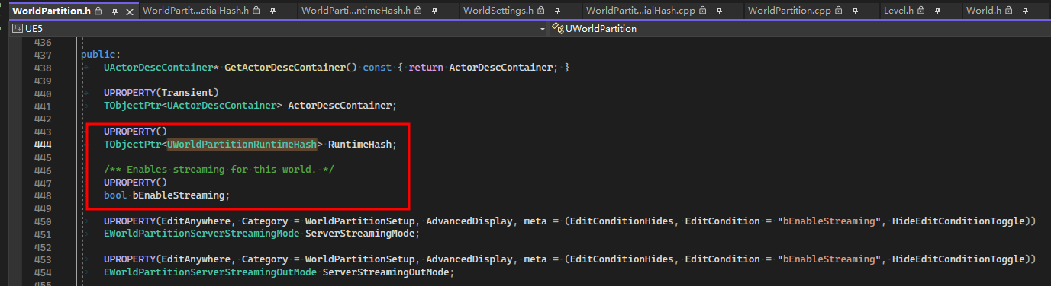Viewport: 1051px width, 286px height.
Task: Open the UE5 project scope dropdown arrow
Action: coord(543,29)
